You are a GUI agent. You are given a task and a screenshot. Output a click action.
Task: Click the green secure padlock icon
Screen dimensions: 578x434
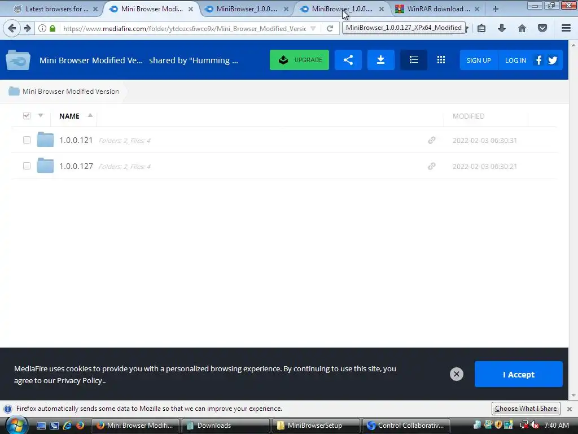point(52,28)
